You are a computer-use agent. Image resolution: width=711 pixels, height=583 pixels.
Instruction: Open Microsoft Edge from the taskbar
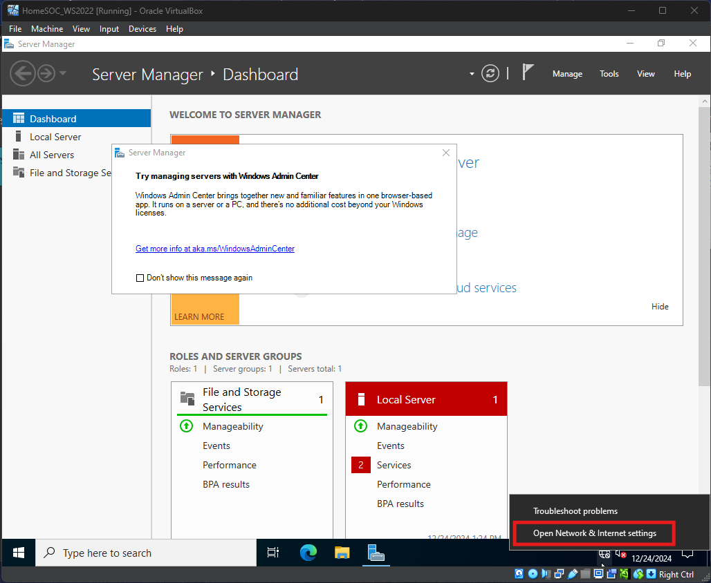pyautogui.click(x=308, y=553)
